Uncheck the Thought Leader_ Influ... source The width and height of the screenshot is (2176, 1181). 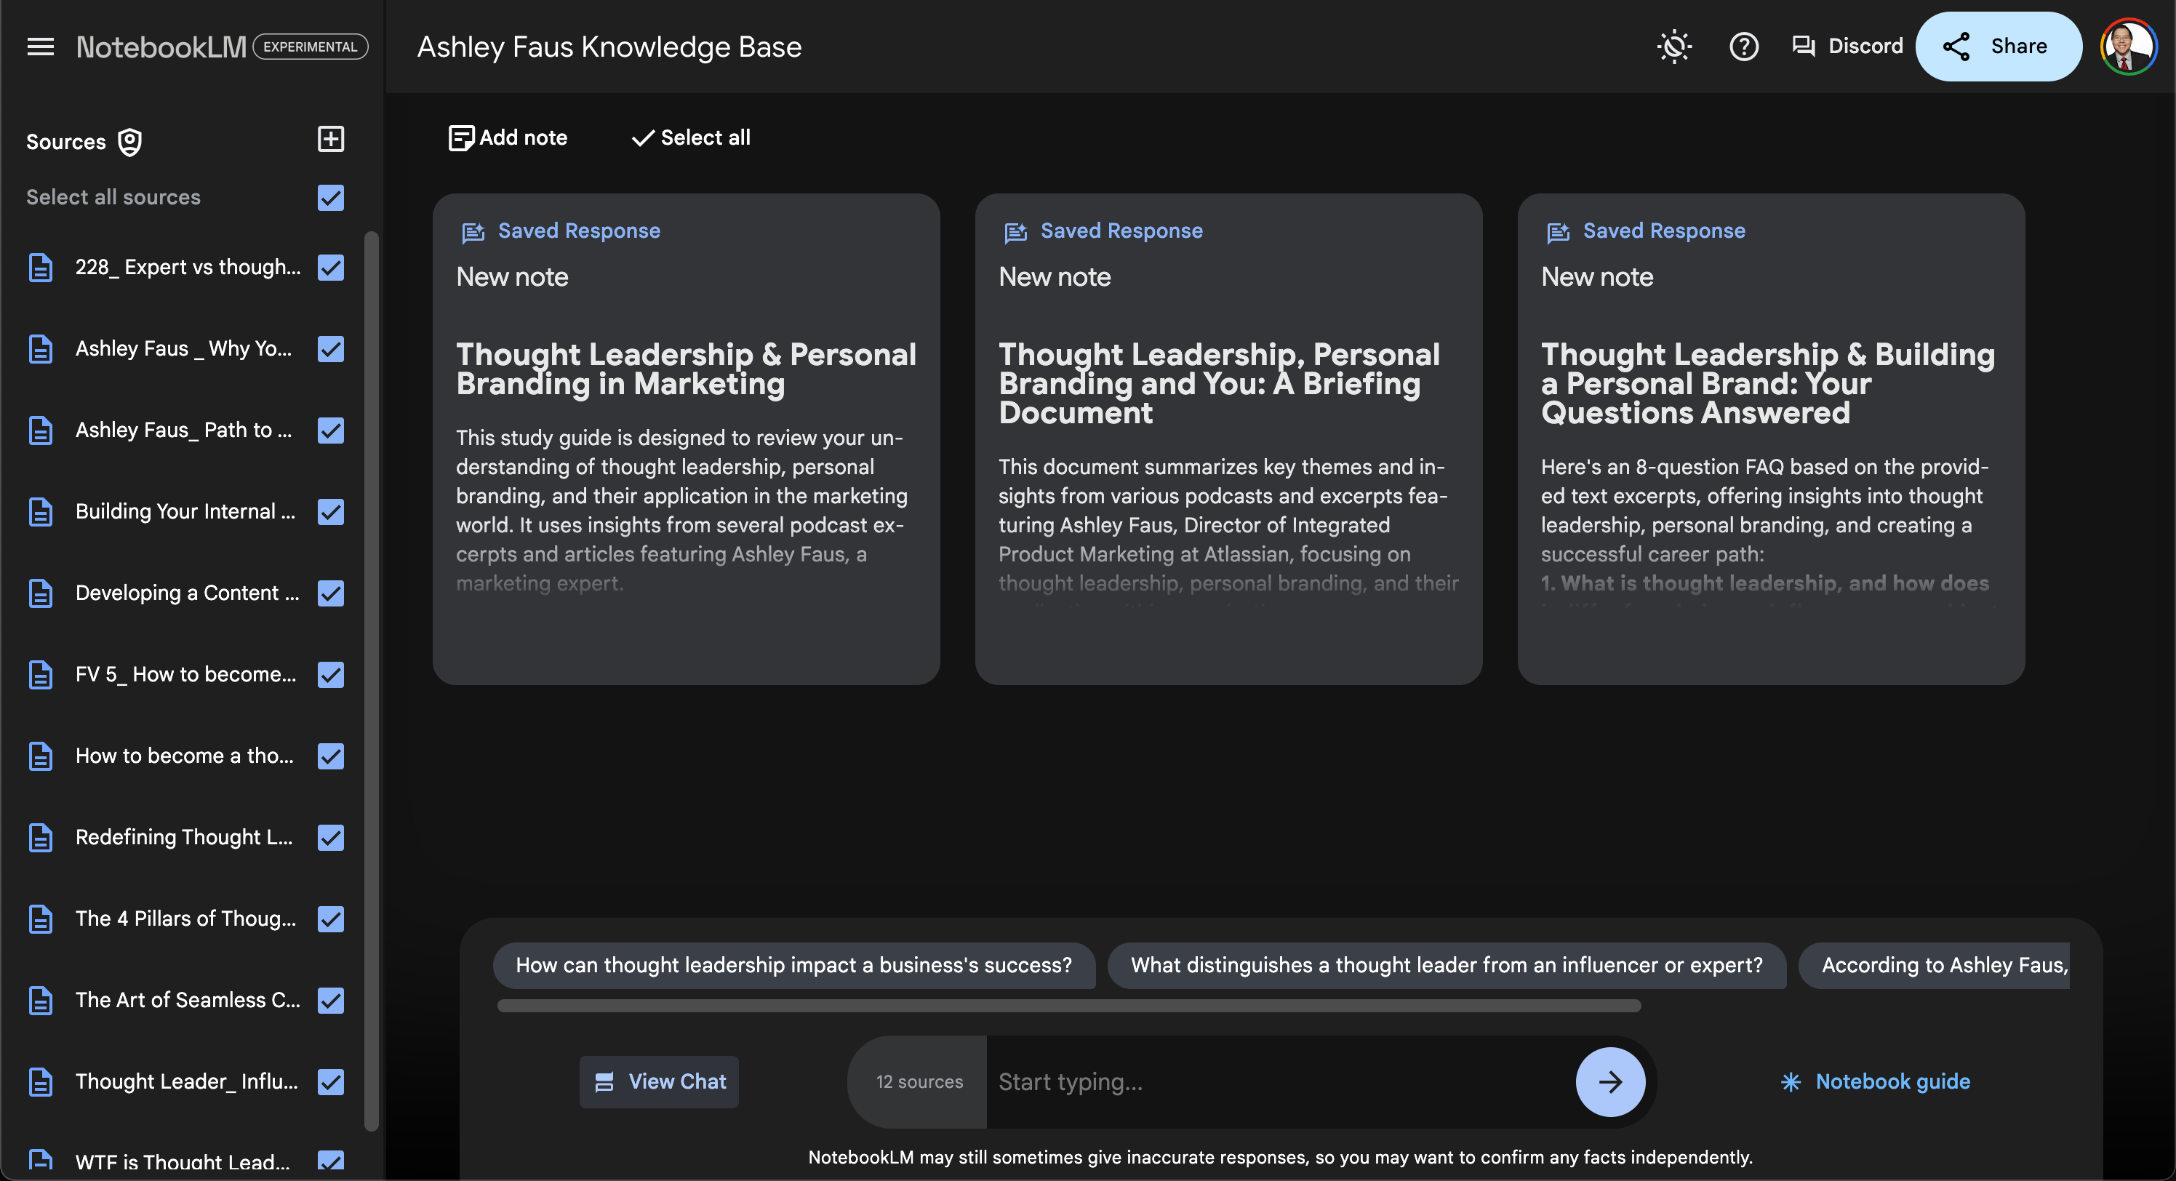click(330, 1082)
